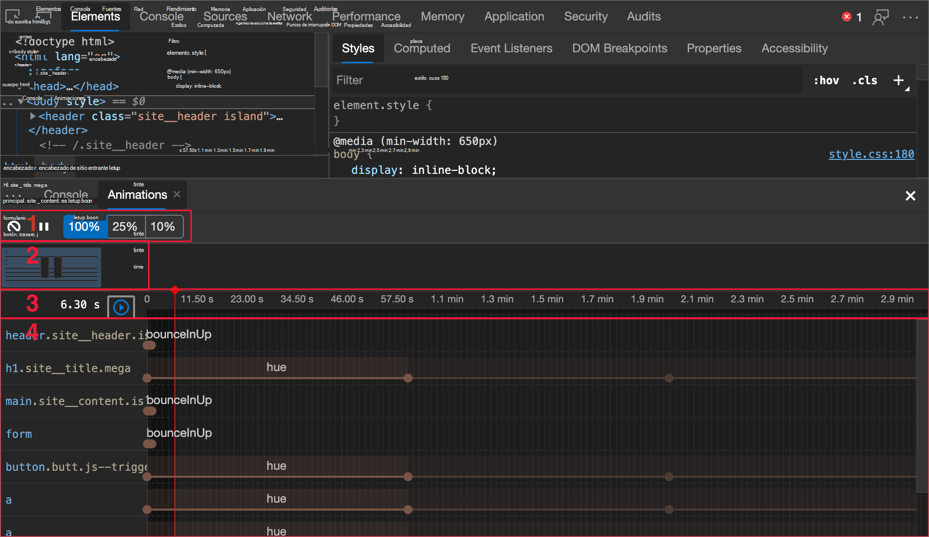Pause all animations
Viewport: 929px width, 537px height.
click(x=44, y=227)
